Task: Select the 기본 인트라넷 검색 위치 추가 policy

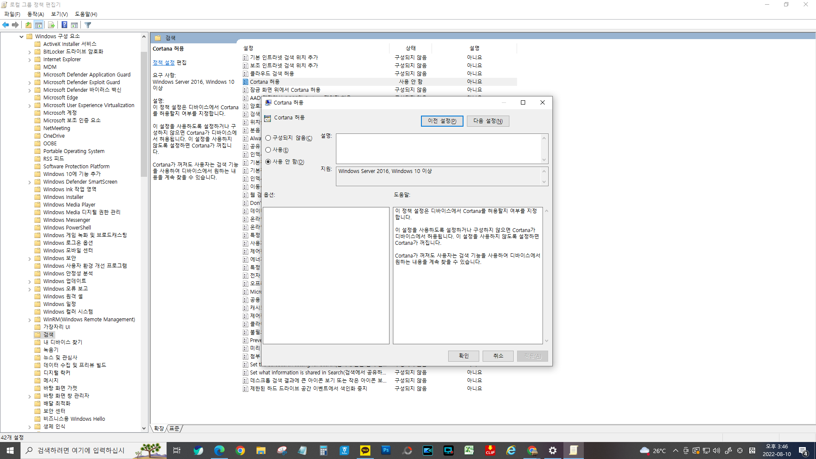Action: 284,57
